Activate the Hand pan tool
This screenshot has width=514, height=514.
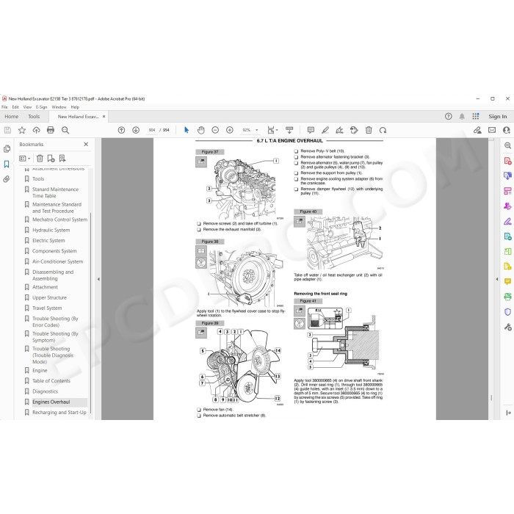point(201,130)
